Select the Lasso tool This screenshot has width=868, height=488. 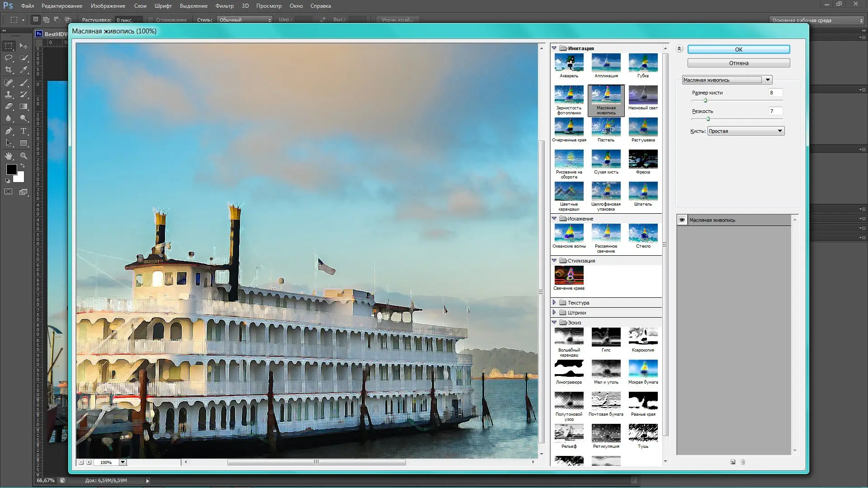pyautogui.click(x=9, y=58)
